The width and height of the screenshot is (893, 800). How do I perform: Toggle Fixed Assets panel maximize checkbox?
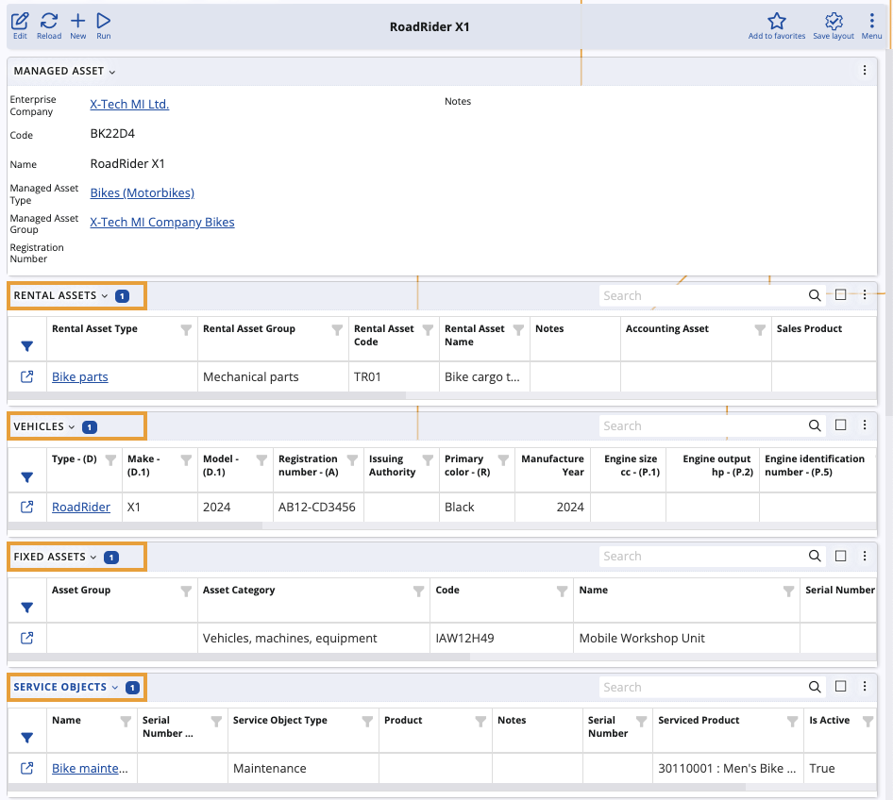(840, 556)
